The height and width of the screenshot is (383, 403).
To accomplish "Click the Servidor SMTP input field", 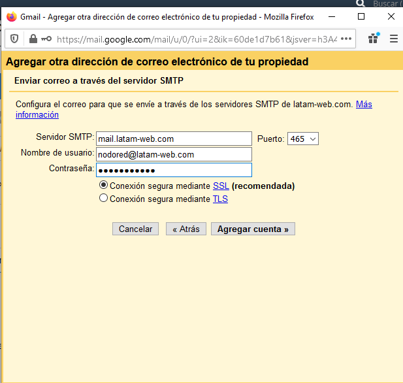I will pos(174,139).
